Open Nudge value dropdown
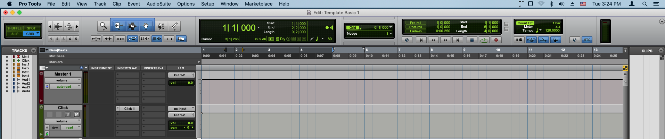This screenshot has width=665, height=139. point(391,34)
